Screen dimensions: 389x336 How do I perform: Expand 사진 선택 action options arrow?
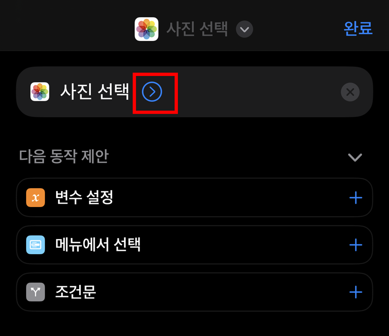[x=152, y=92]
